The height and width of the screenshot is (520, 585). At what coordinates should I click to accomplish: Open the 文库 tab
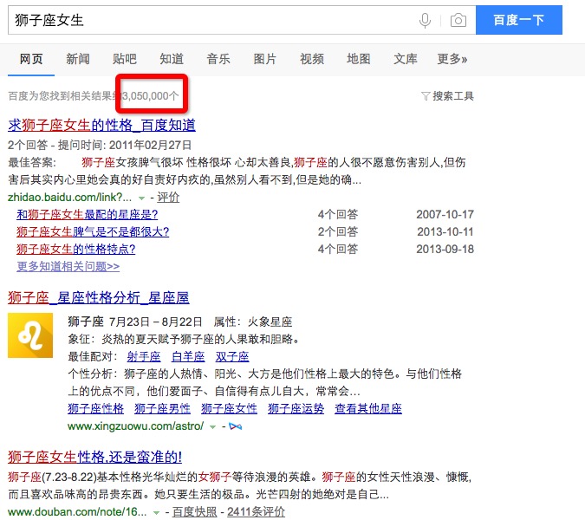point(406,59)
